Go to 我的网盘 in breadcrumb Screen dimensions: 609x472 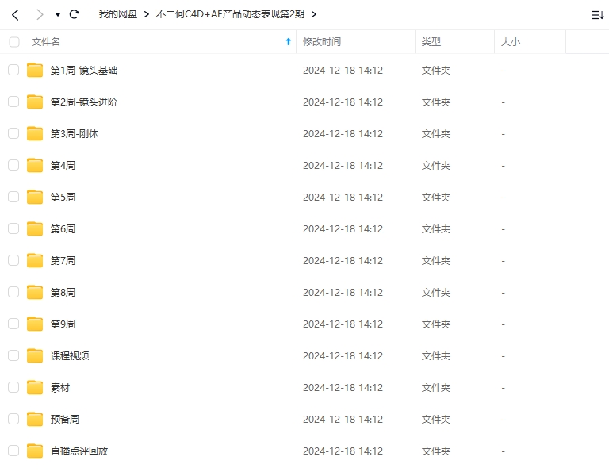tap(118, 14)
